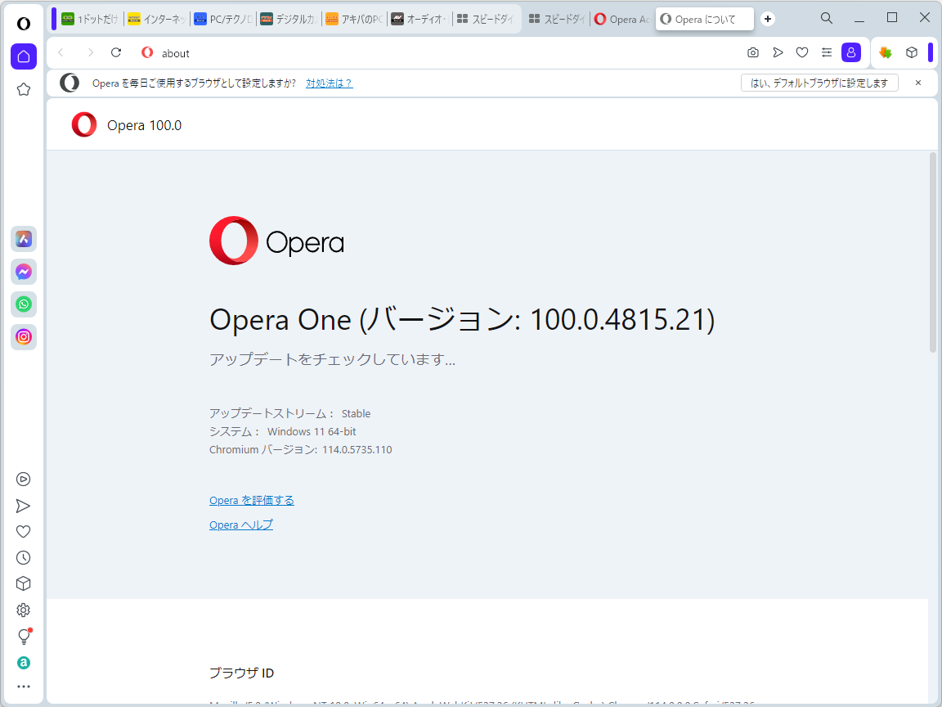
Task: Open Easy Setup sliders in the address bar
Action: (827, 52)
